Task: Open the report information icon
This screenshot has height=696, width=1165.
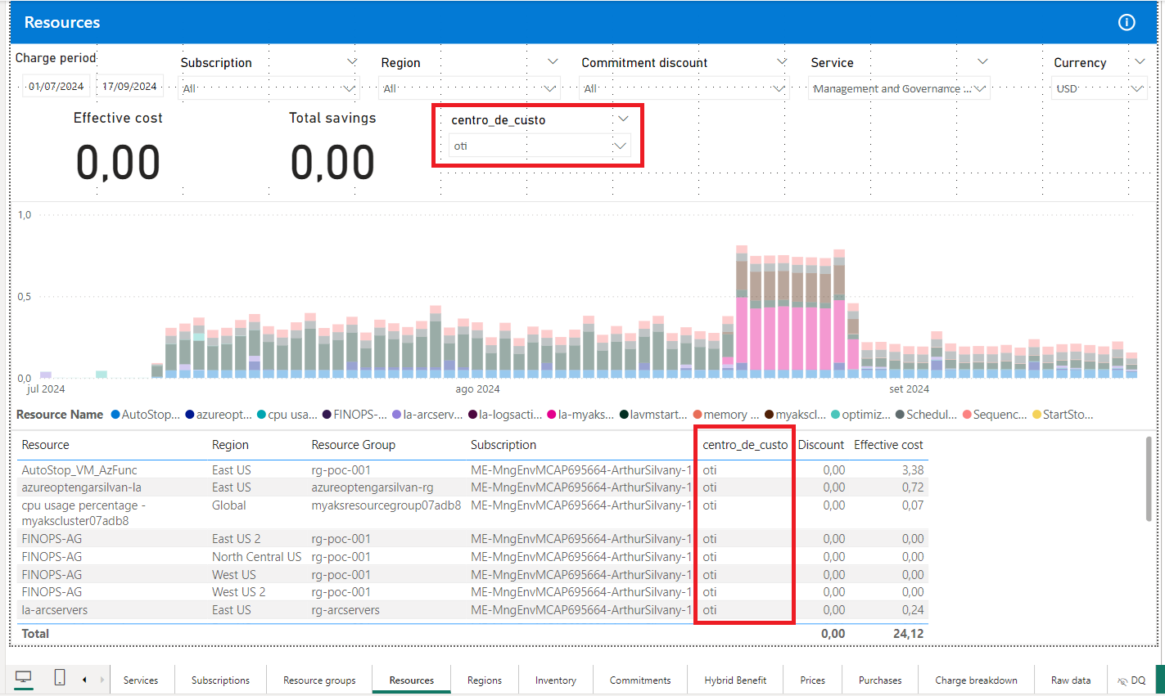Action: [1127, 23]
